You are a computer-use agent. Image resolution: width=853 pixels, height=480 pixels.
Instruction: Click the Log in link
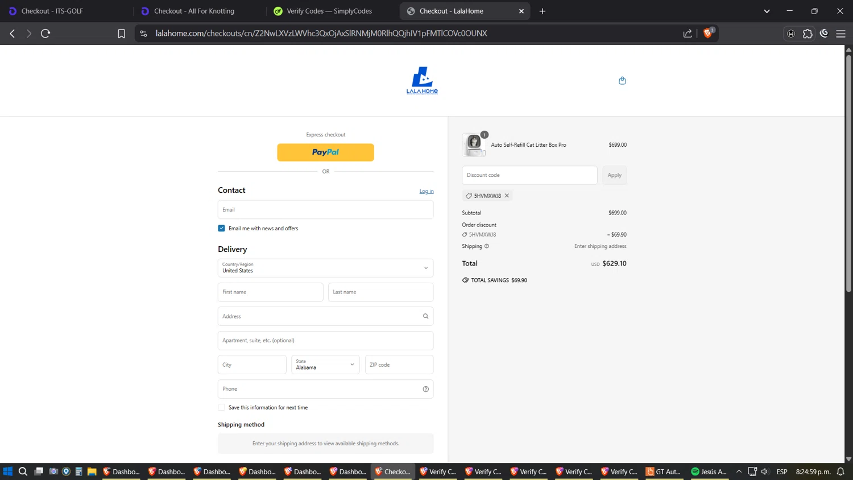426,191
